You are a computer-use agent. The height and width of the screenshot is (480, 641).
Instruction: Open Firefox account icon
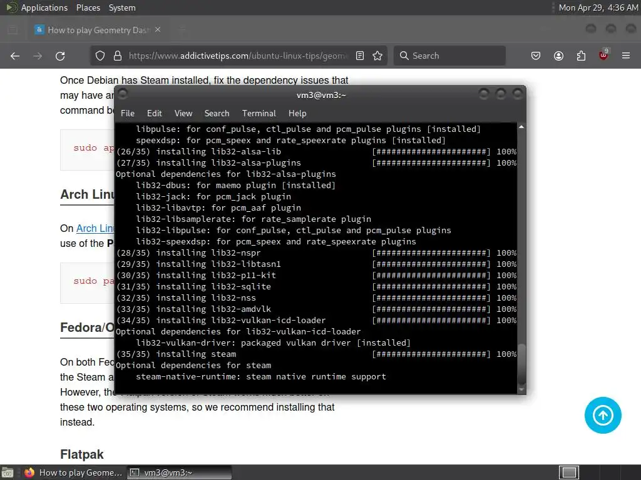pos(558,56)
